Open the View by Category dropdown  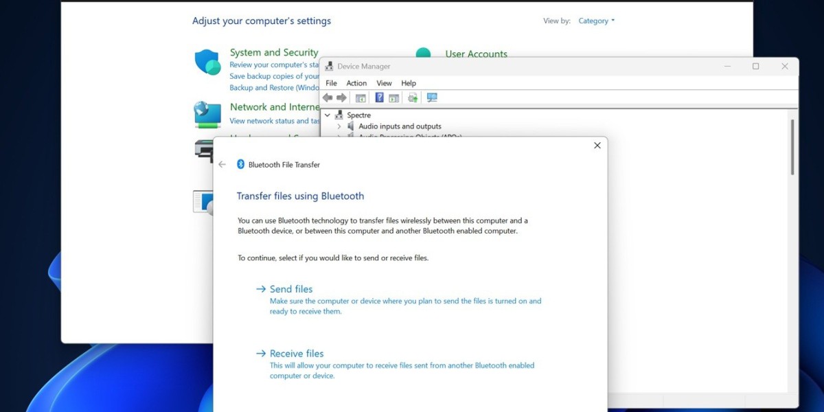(x=596, y=21)
